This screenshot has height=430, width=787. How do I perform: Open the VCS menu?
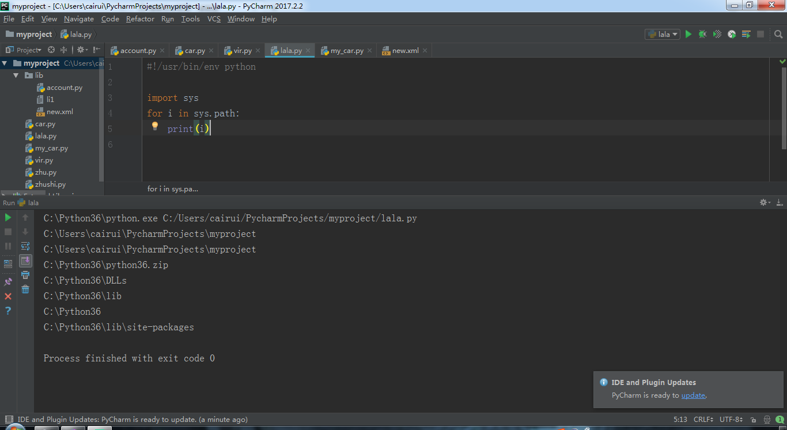coord(214,19)
